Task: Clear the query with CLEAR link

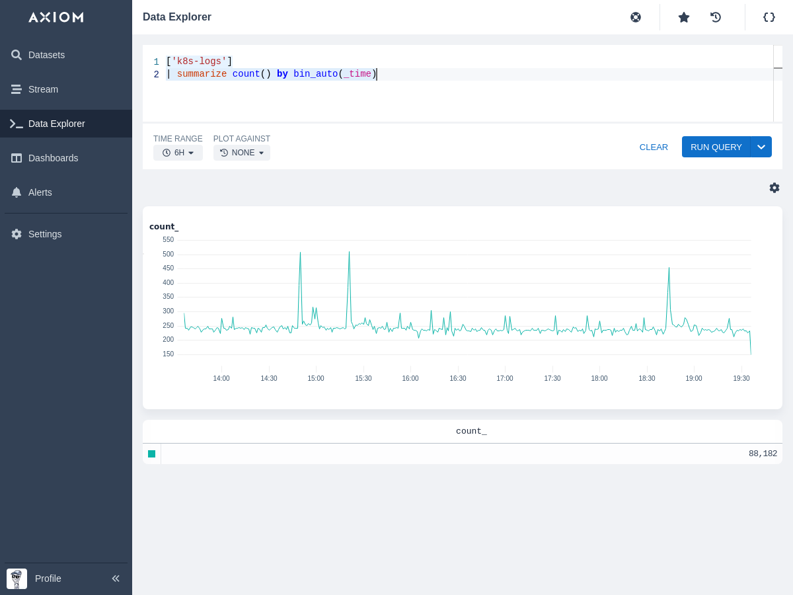Action: click(654, 147)
